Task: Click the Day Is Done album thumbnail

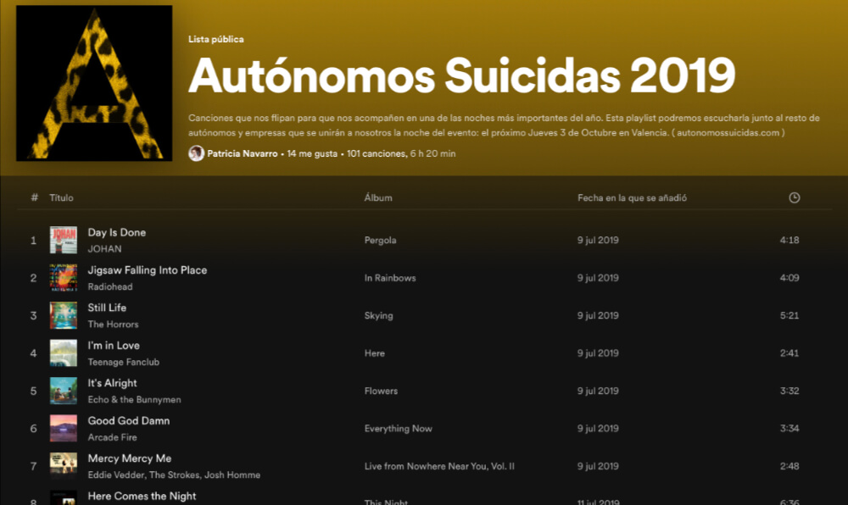Action: (64, 240)
